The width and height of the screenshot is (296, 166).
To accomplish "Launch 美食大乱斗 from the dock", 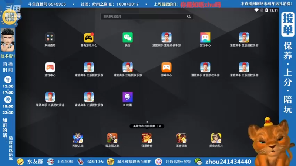I will pos(216,138).
